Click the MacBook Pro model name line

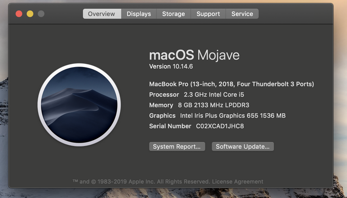click(232, 84)
